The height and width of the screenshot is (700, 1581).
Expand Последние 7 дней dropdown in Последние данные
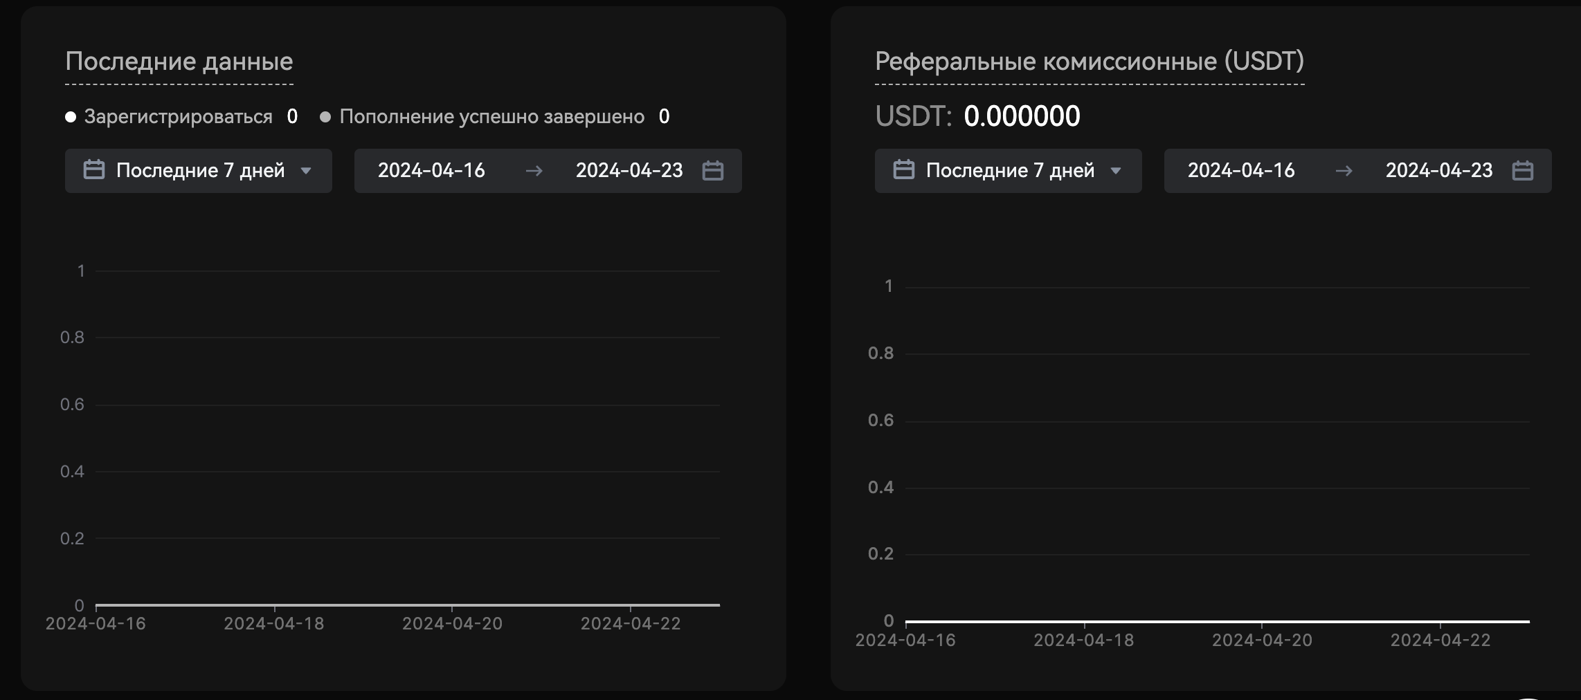(x=305, y=171)
